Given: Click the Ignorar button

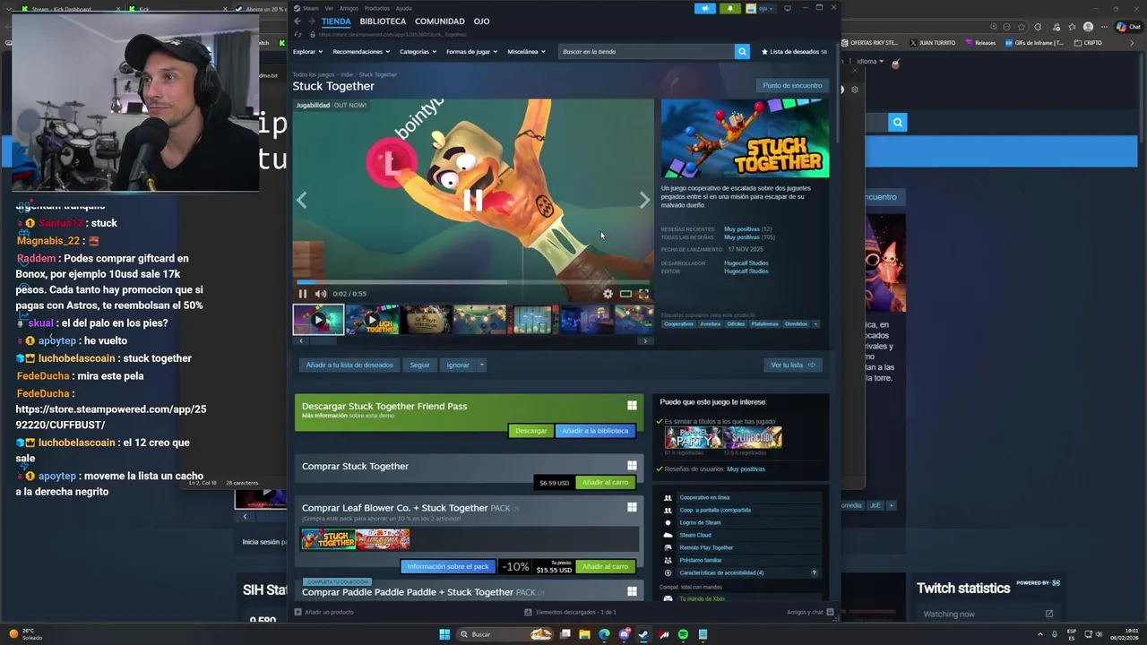Looking at the screenshot, I should click(x=458, y=365).
